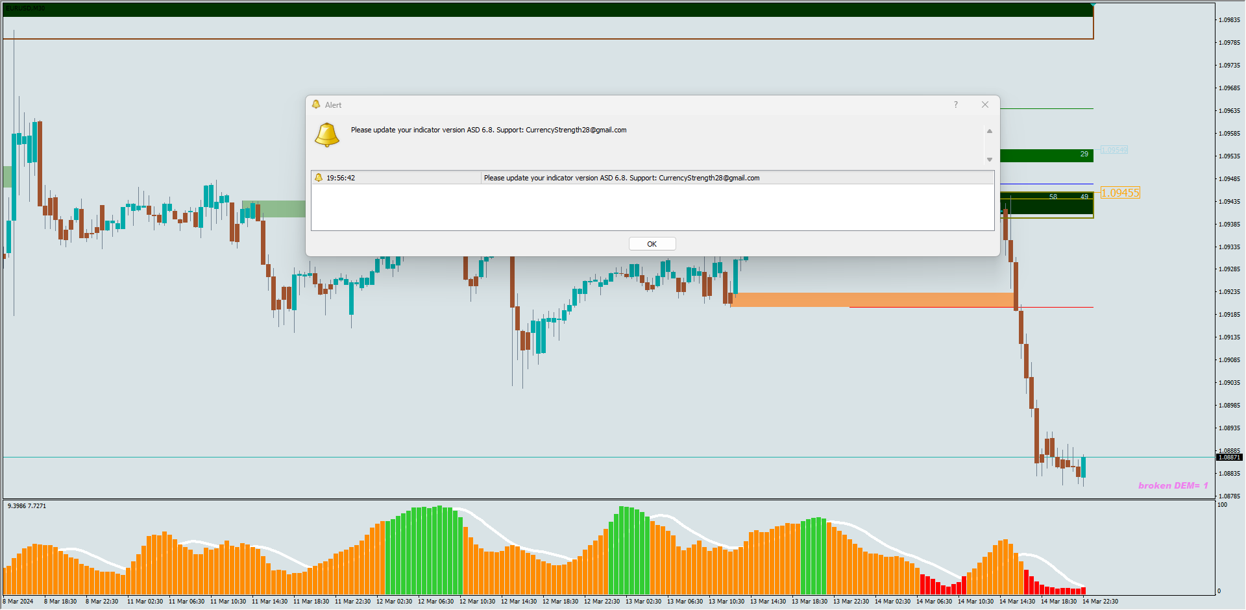Click the 9.3986 7.7271 indicator values label
Screen dimensions: 1246x610
point(27,506)
